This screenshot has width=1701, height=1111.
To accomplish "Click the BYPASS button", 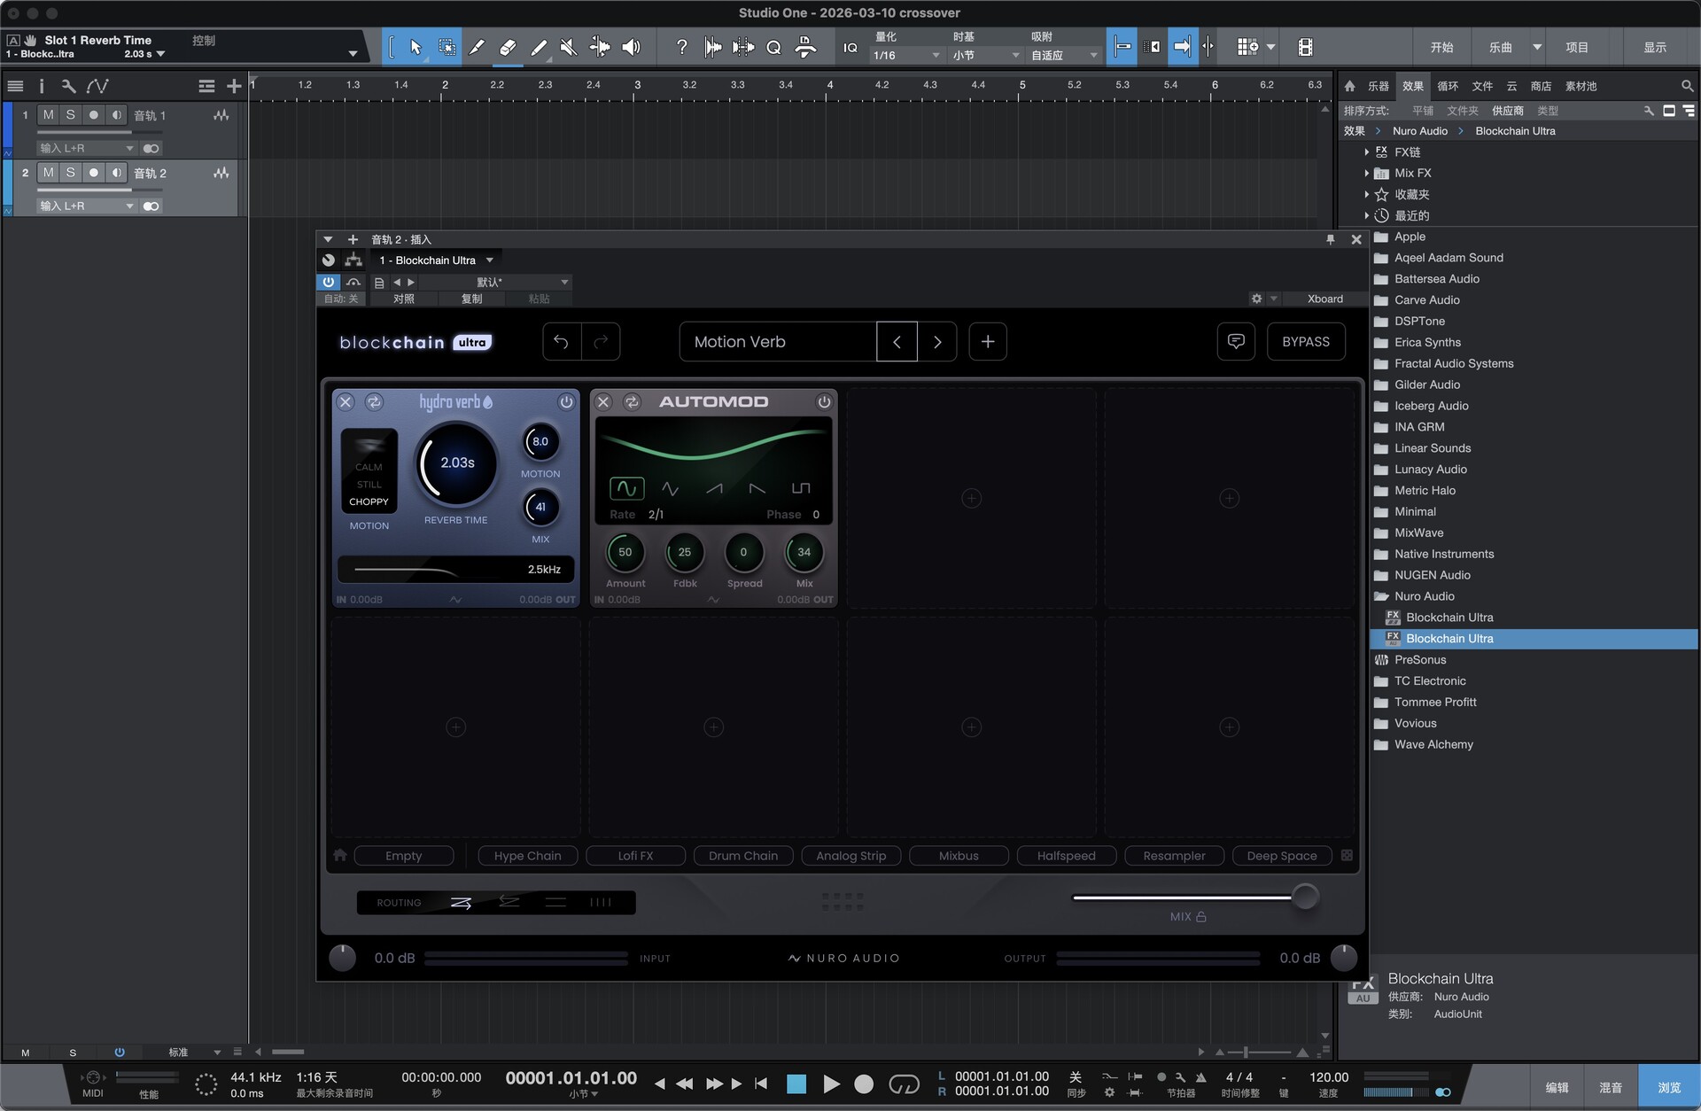I will [x=1305, y=342].
